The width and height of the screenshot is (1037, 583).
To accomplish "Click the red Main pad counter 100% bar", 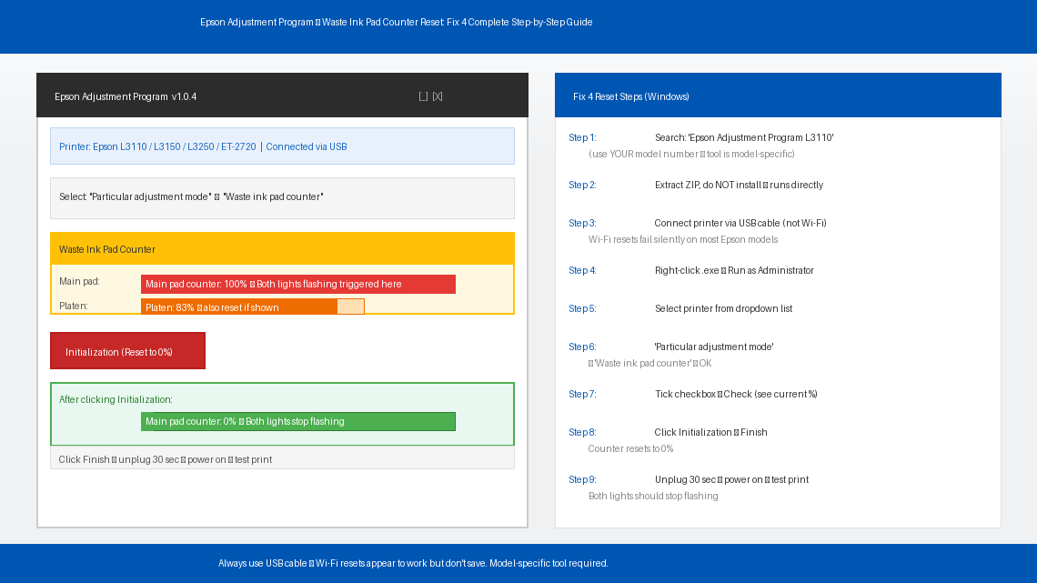I will tap(297, 284).
